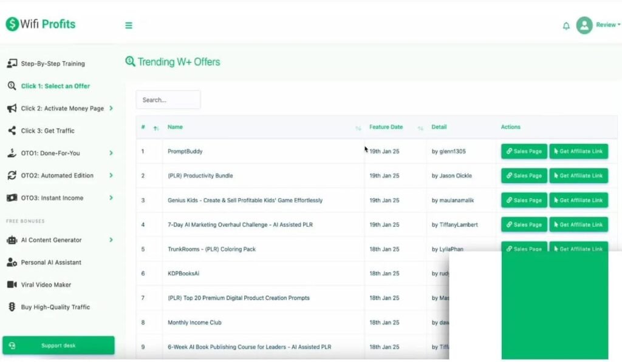Click the magnifier icon beside Click 1

12,85
